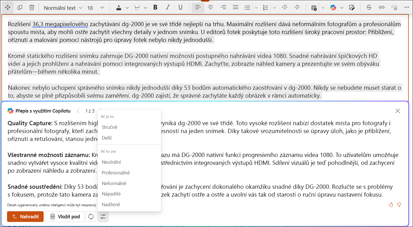Expand Copilot options arrow in toolbar
Image resolution: width=413 pixels, height=227 pixels.
tap(342, 8)
